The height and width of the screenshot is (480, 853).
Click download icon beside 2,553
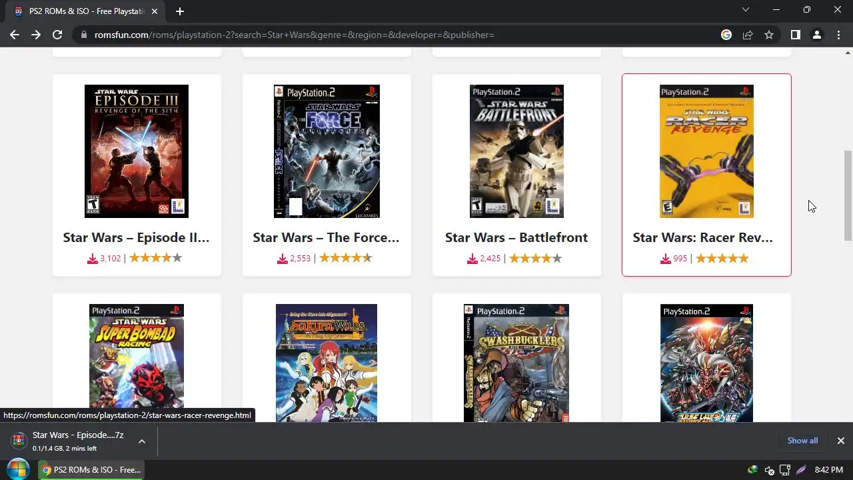(283, 259)
